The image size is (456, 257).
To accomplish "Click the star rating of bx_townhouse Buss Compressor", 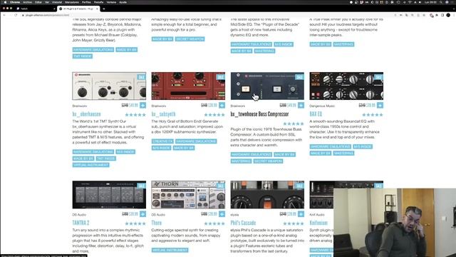I will click(x=294, y=124).
